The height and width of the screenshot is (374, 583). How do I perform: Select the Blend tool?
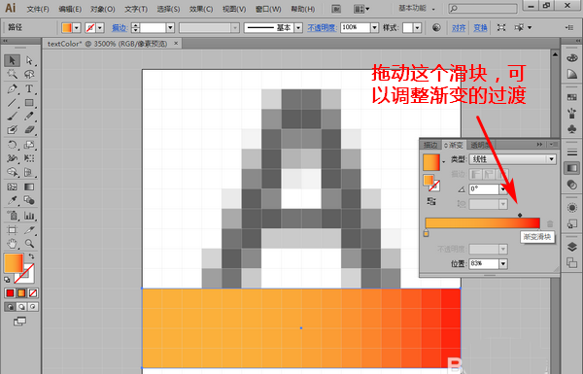pyautogui.click(x=29, y=201)
